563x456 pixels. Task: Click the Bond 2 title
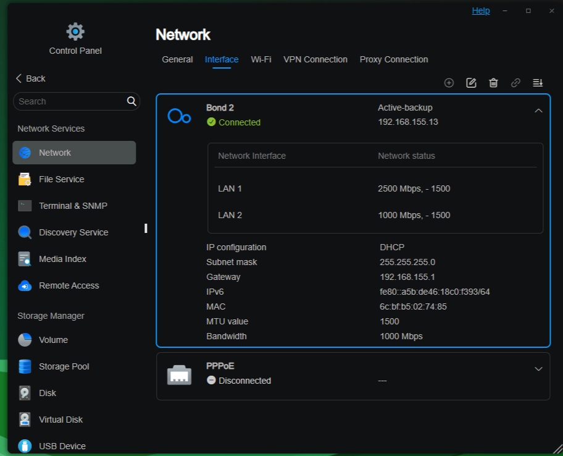[220, 108]
